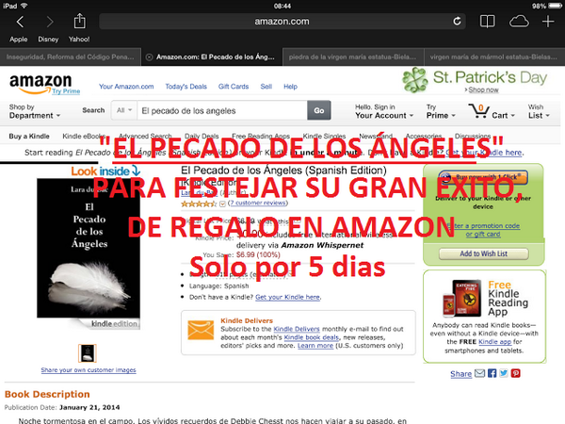Tap the Safari forward arrow
Viewport: 565px width, 424px height.
point(50,22)
